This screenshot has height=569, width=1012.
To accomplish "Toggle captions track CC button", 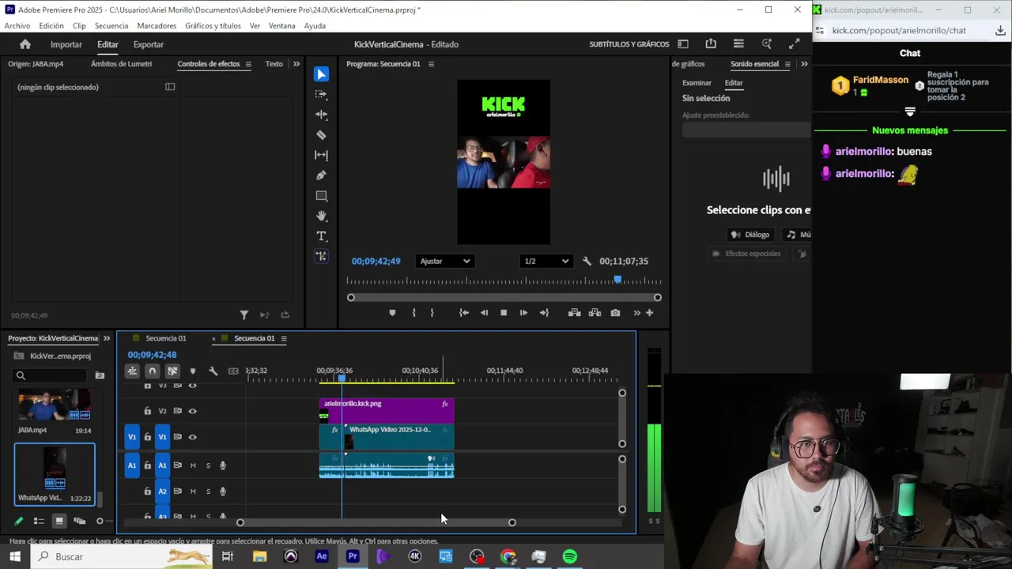I will point(233,371).
